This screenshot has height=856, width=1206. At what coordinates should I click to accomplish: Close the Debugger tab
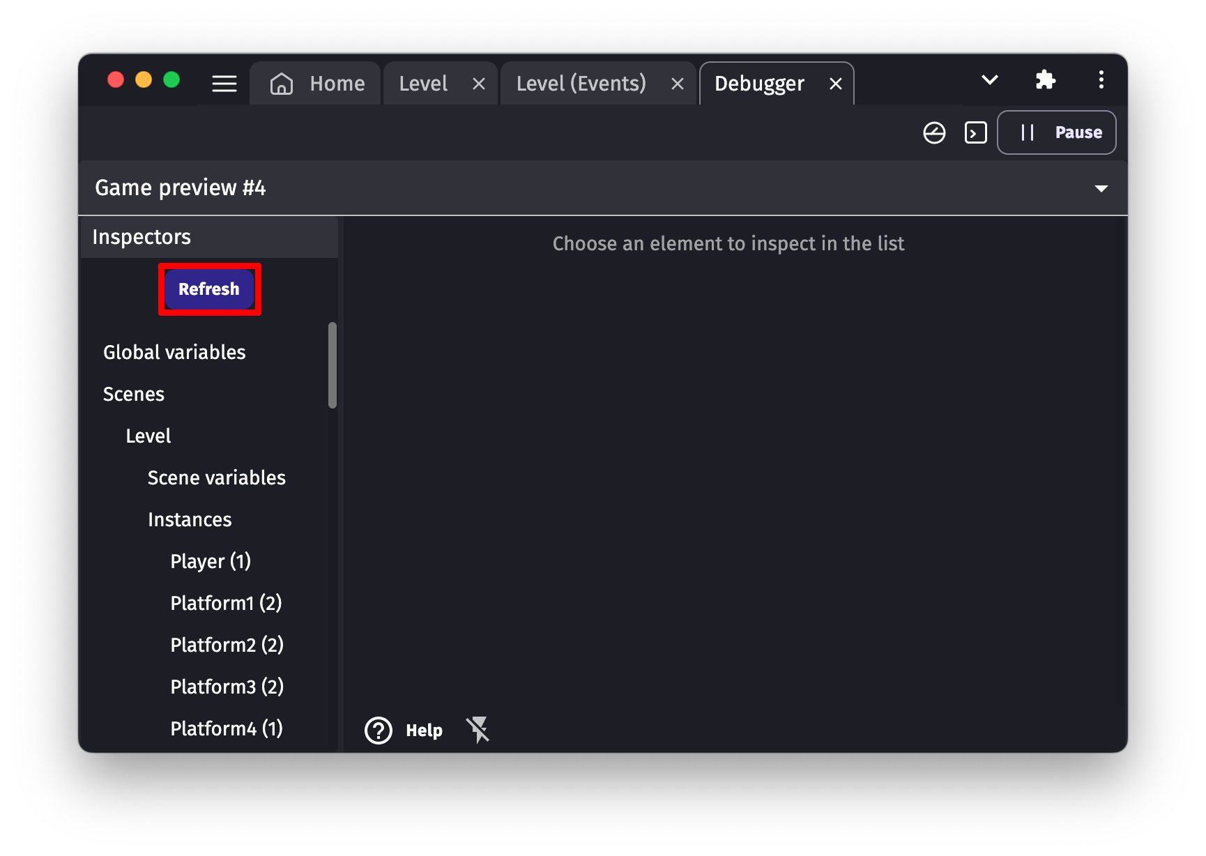coord(836,84)
